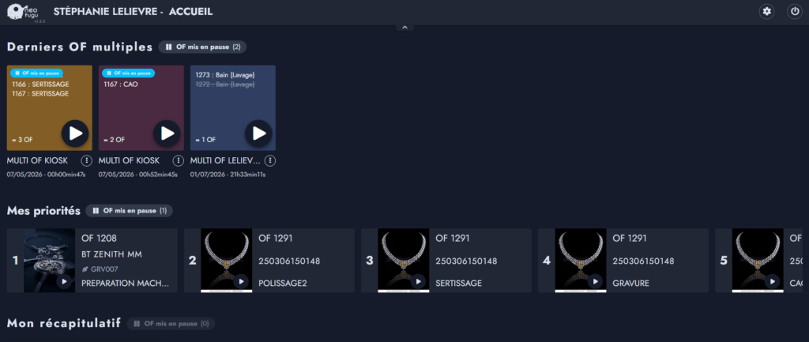This screenshot has width=809, height=342.
Task: Open three-dot menu for MULTI OF LELIEV...
Action: [x=270, y=161]
